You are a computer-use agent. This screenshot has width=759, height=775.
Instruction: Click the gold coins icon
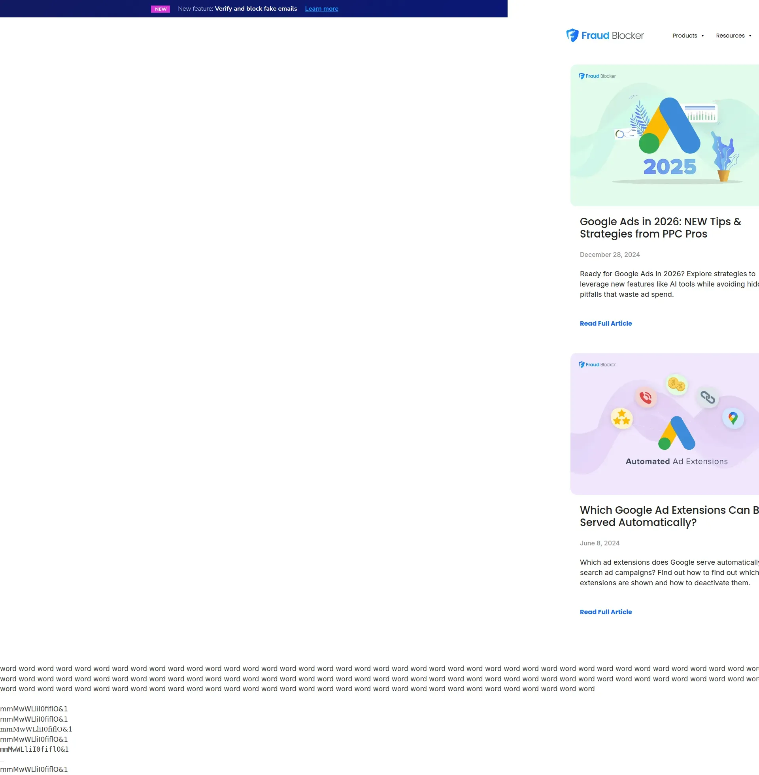tap(676, 385)
